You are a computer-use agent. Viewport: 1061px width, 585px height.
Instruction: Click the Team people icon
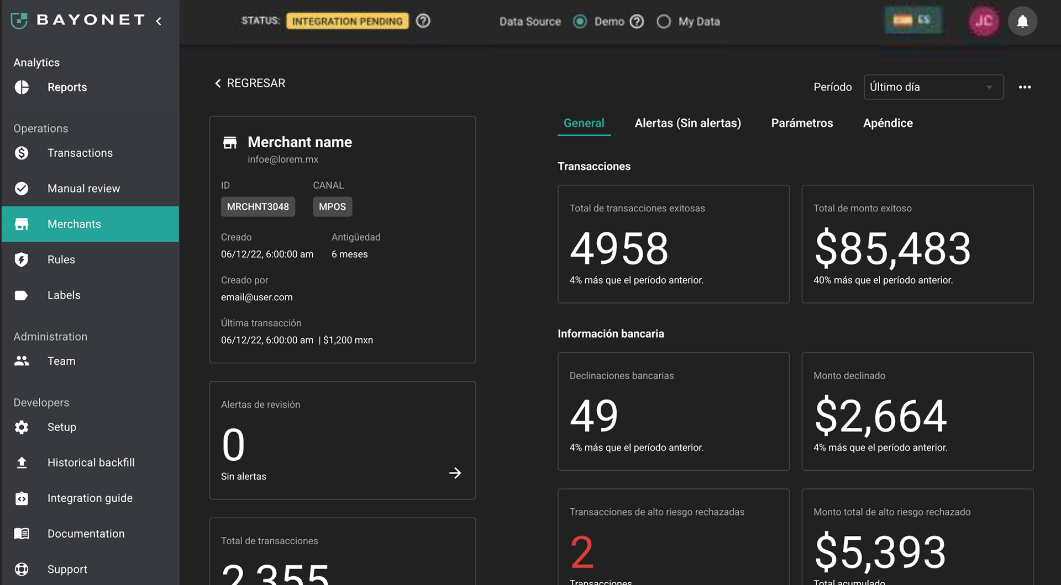(x=22, y=361)
